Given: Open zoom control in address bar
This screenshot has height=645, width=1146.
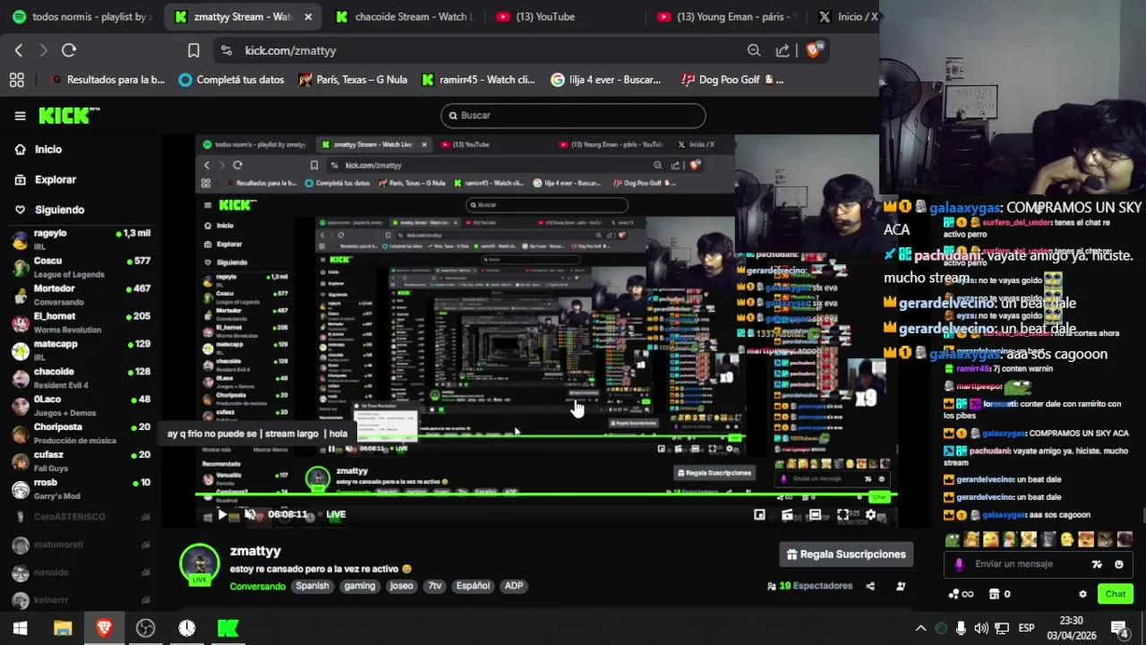Looking at the screenshot, I should pyautogui.click(x=754, y=50).
